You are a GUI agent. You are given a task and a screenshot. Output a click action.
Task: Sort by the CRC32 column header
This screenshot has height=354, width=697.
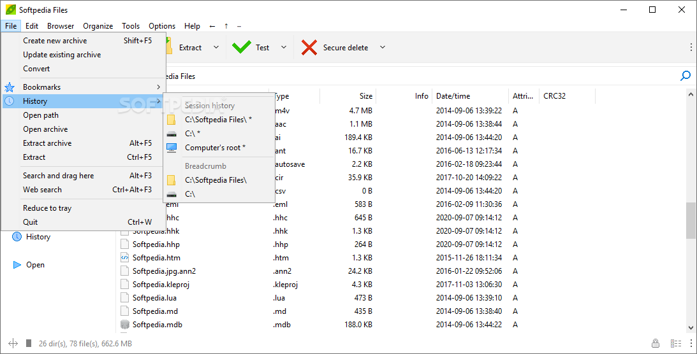[567, 96]
